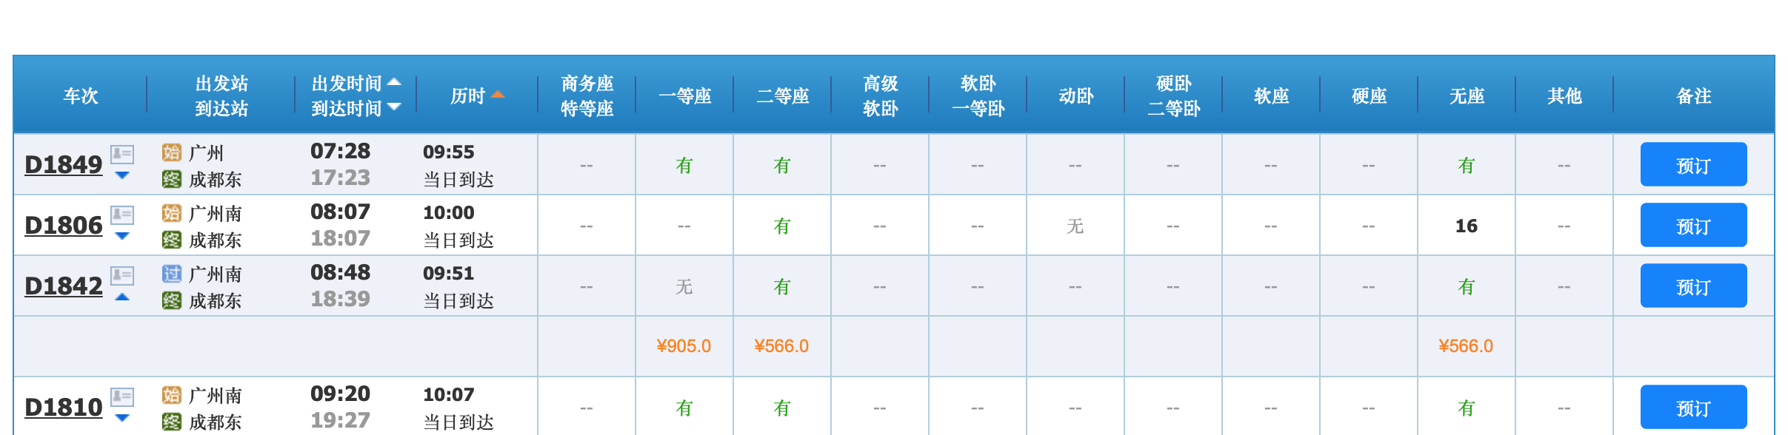Image resolution: width=1788 pixels, height=435 pixels.
Task: Expand price details for train D1810
Action: point(122,418)
